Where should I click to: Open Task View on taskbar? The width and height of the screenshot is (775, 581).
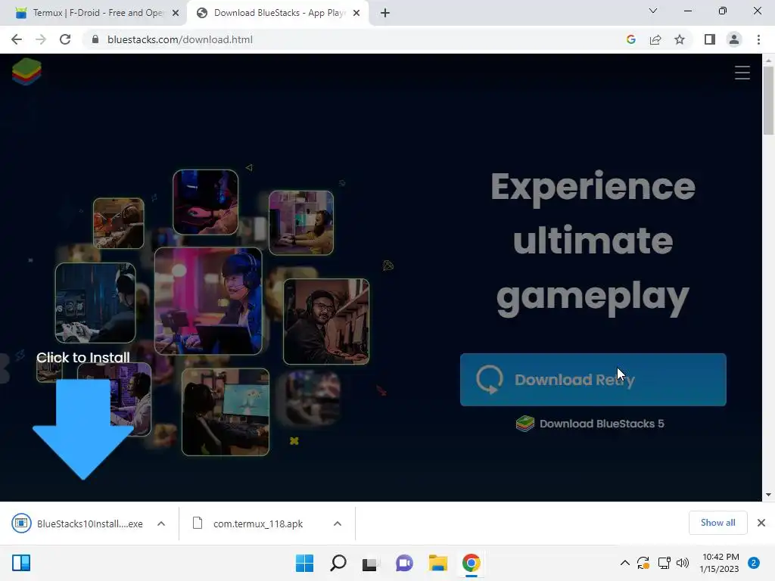point(369,563)
